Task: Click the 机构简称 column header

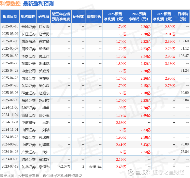Action: [28, 17]
